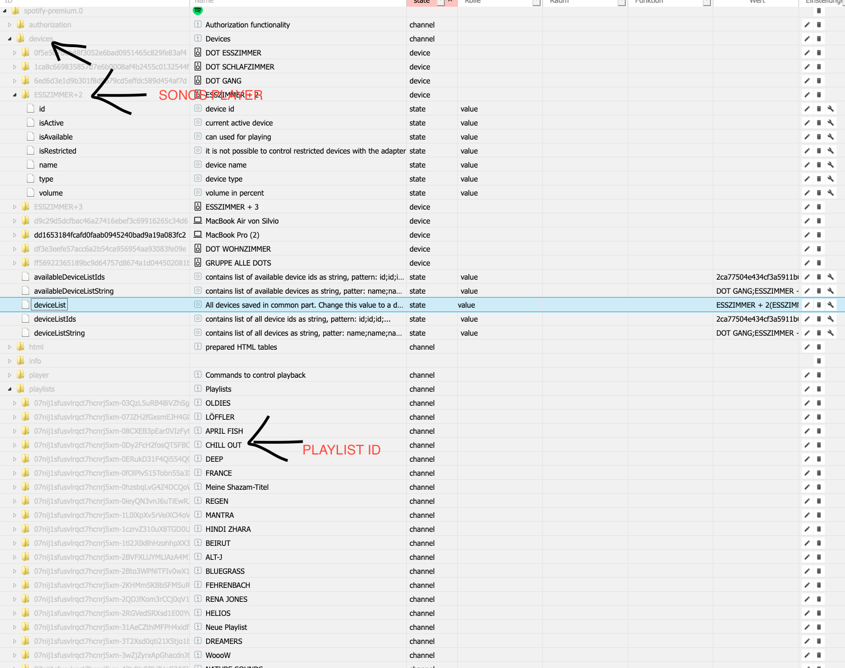Delete the deviceListString state with trash icon
The image size is (845, 668).
819,333
